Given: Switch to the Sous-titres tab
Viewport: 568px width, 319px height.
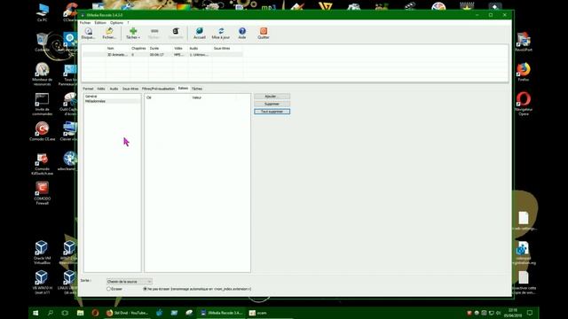Looking at the screenshot, I should pyautogui.click(x=130, y=89).
